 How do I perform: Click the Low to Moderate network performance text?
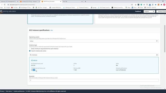[x=121, y=70]
